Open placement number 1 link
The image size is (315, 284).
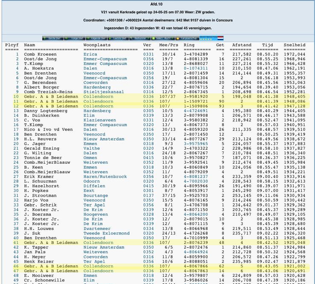[x=17, y=54]
